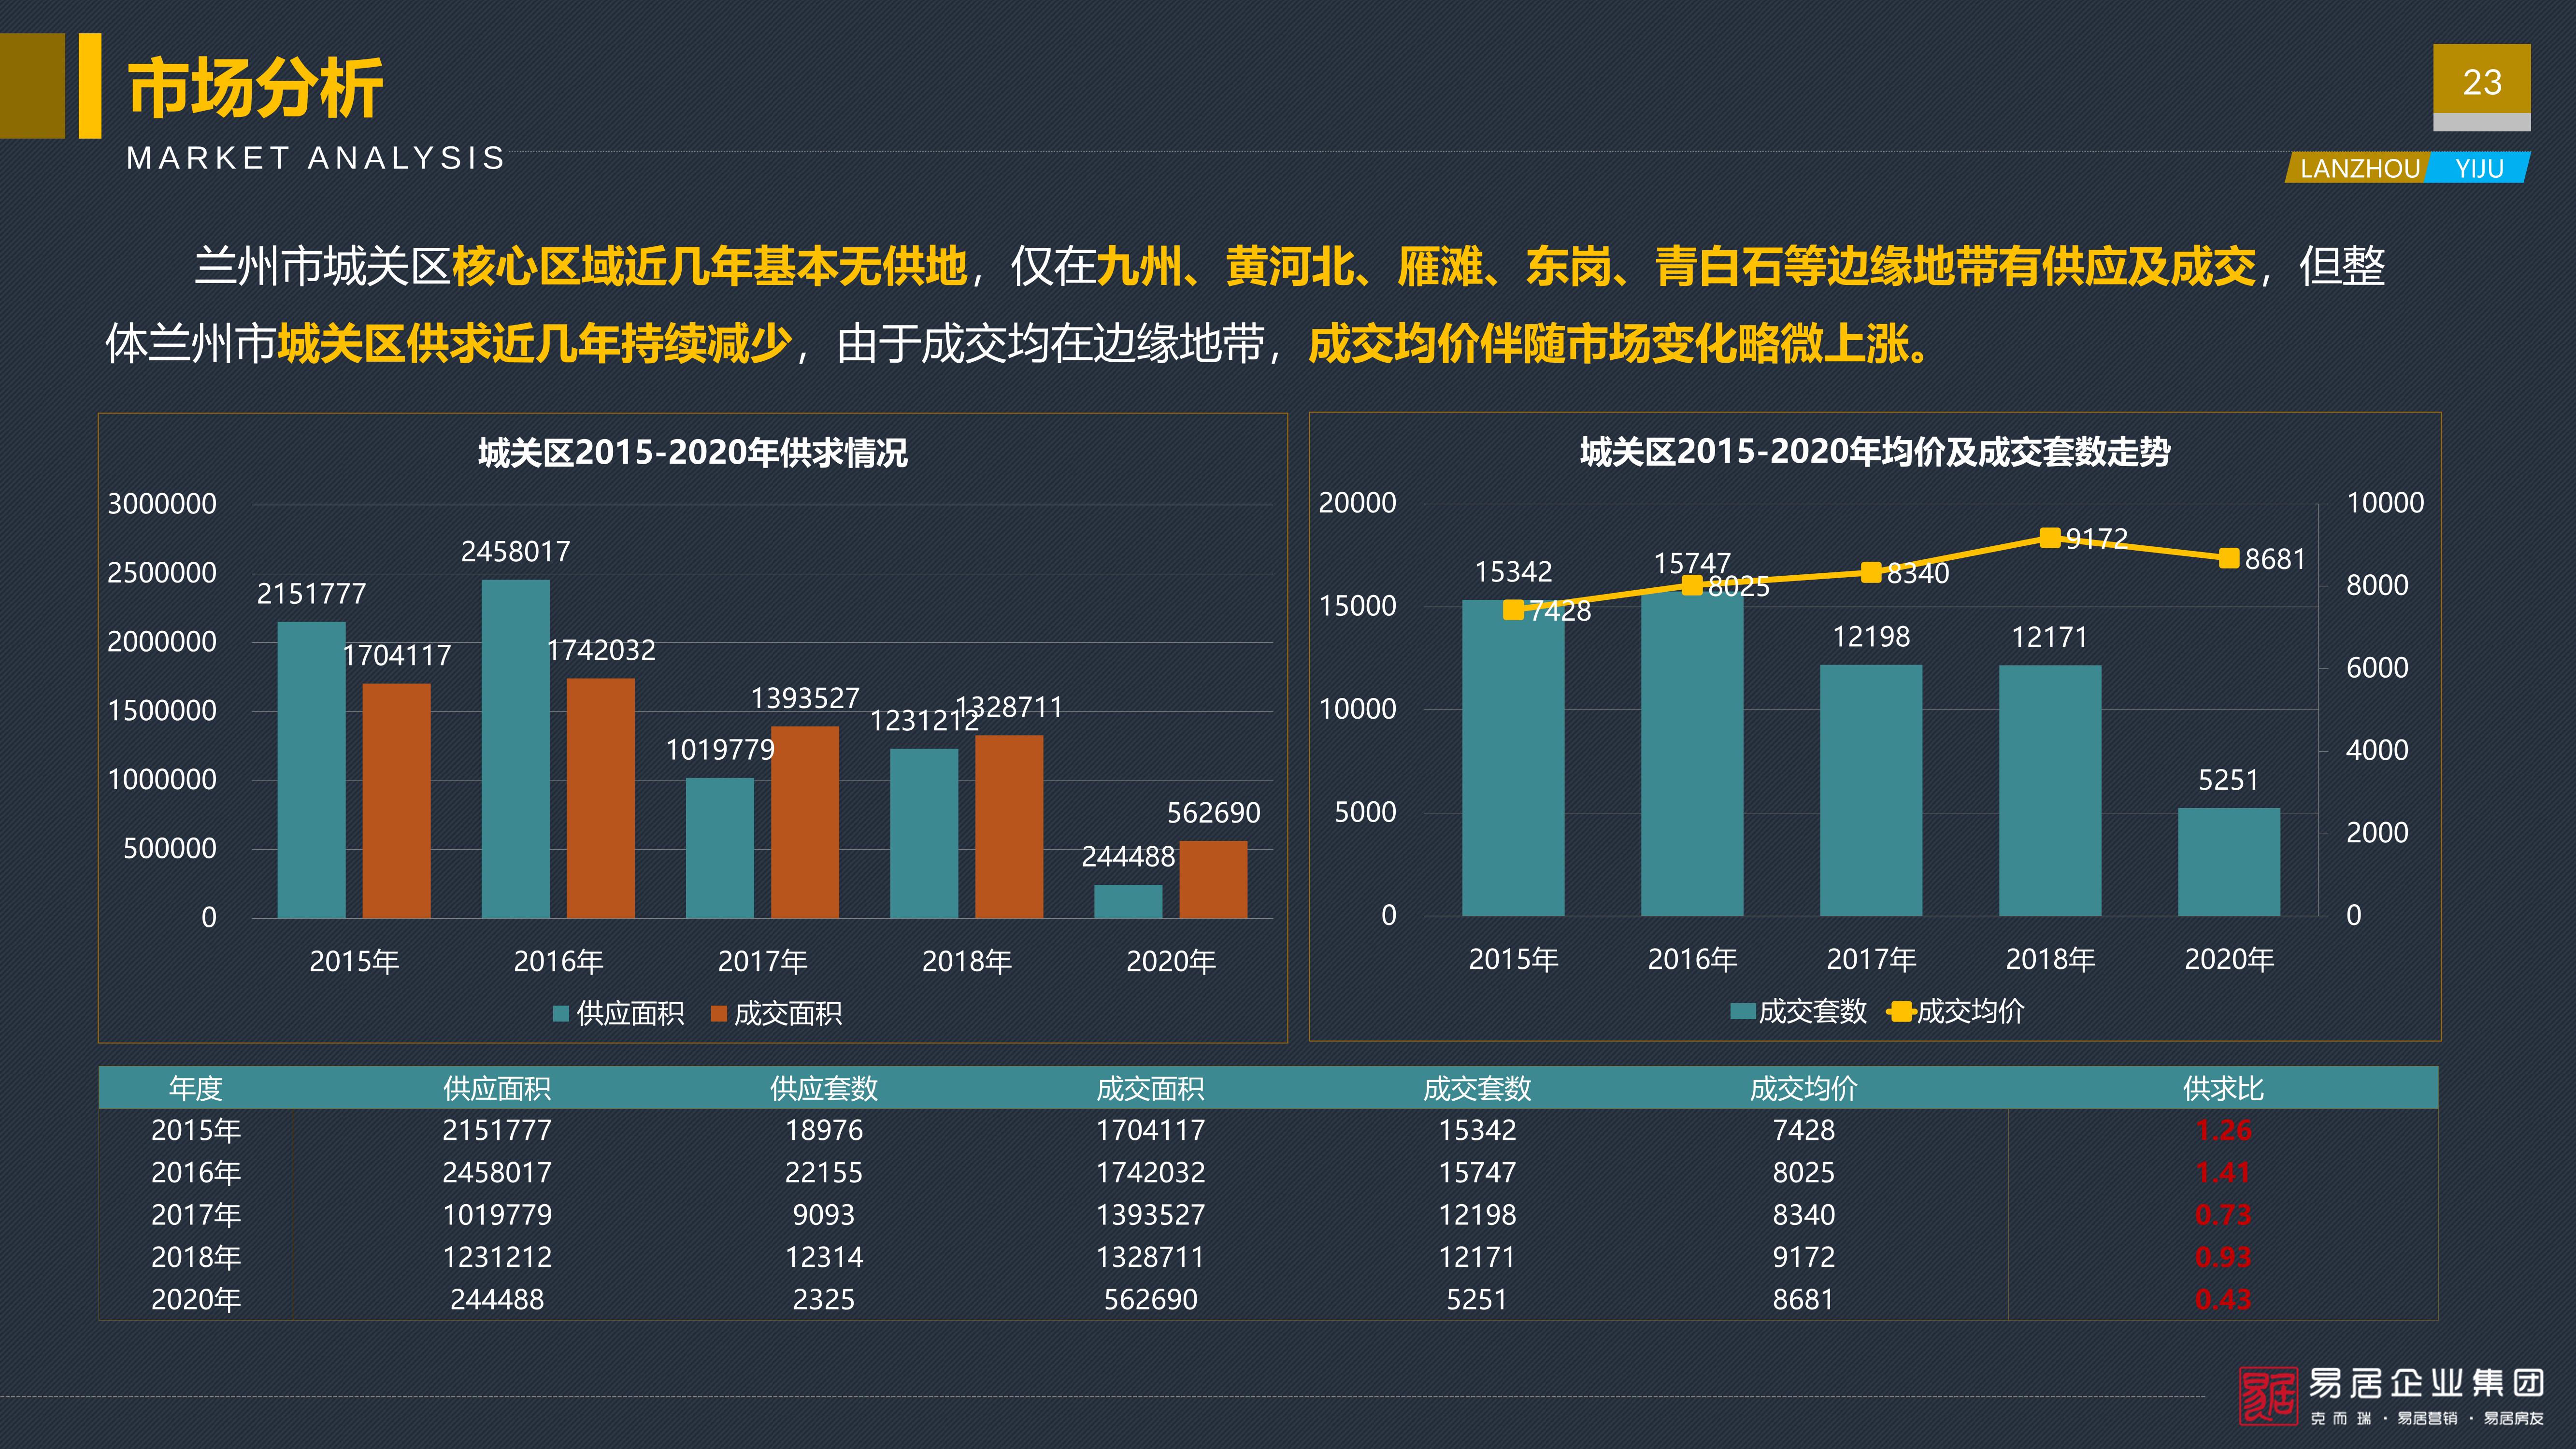Click the 244488 bar label in chart
This screenshot has height=1449, width=2576.
(x=1128, y=857)
